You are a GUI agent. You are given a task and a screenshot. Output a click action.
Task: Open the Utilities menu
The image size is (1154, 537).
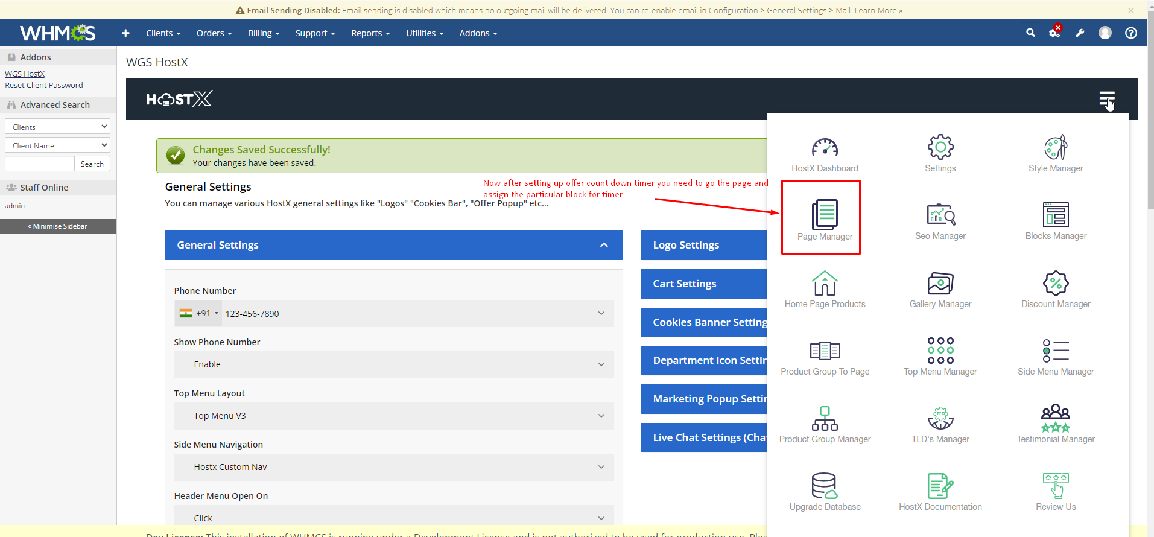(424, 33)
